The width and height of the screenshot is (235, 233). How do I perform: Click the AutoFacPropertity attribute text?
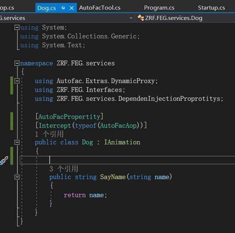tap(69, 117)
